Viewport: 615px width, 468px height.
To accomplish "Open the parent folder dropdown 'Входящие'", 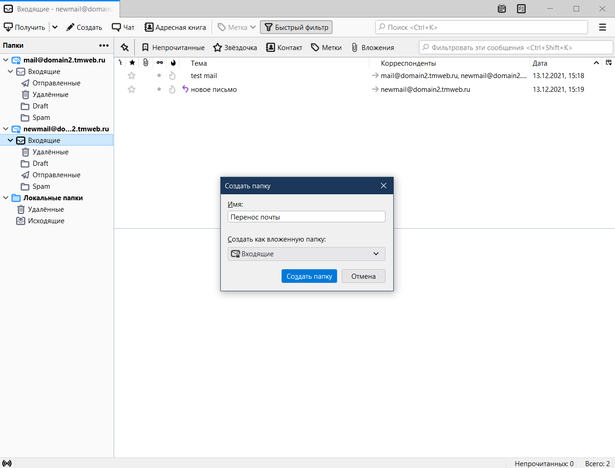I will (306, 254).
